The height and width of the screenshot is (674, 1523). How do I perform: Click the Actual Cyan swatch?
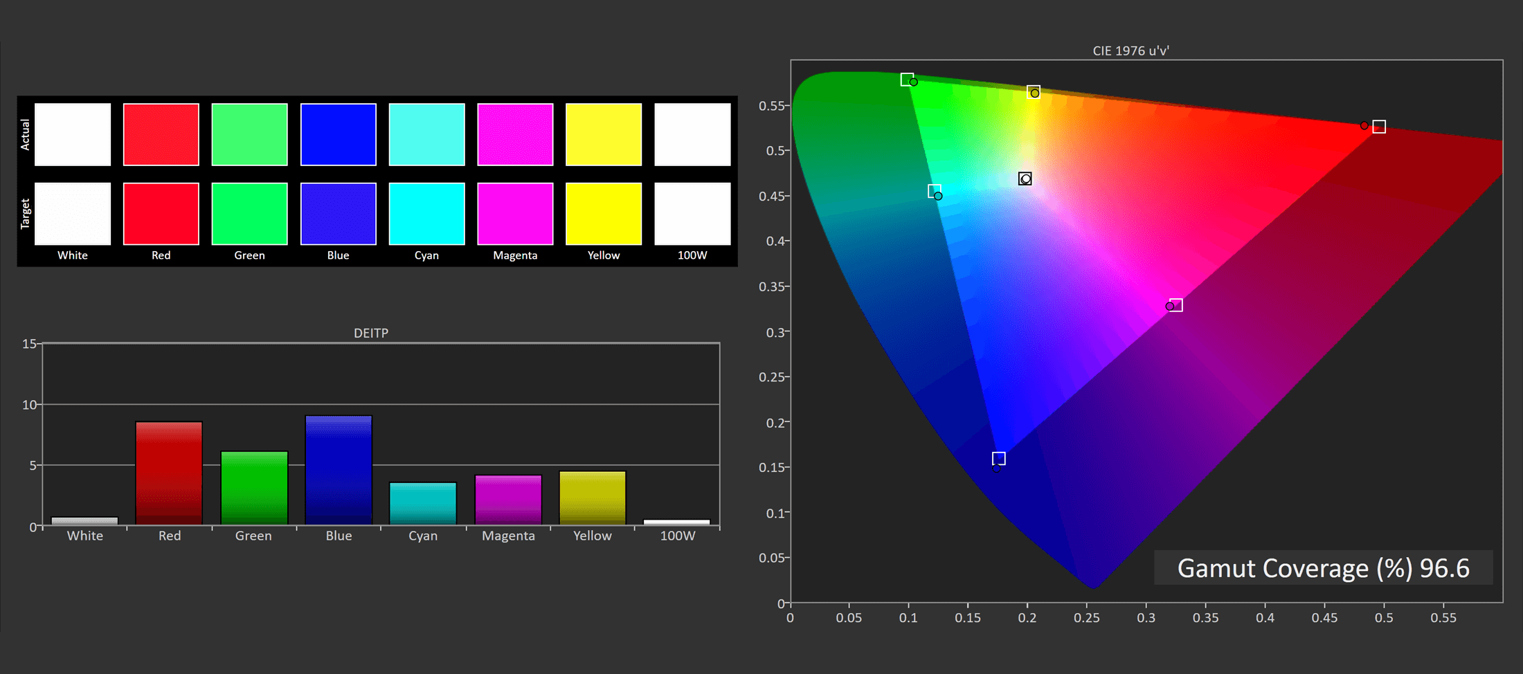click(x=426, y=134)
